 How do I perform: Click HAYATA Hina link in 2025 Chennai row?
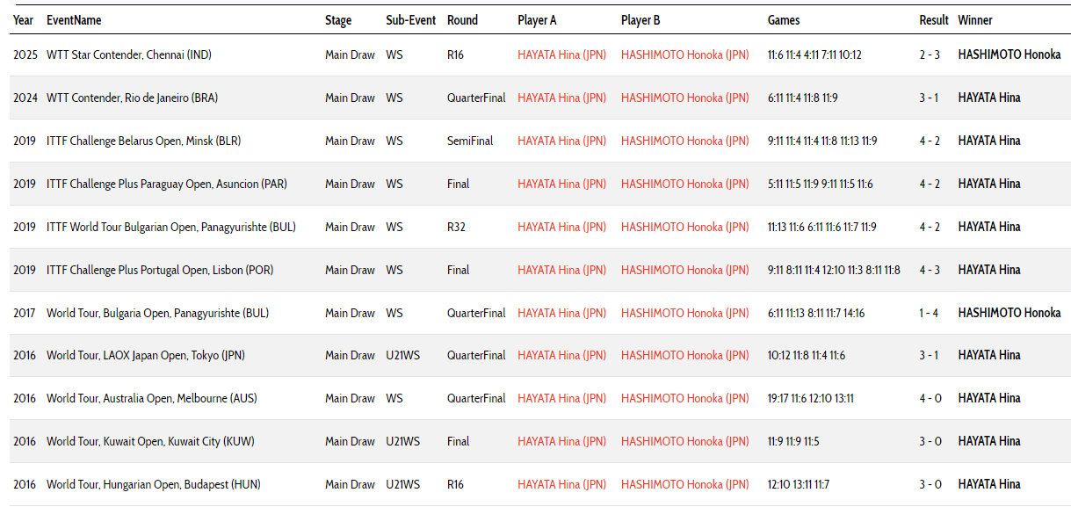[x=561, y=54]
